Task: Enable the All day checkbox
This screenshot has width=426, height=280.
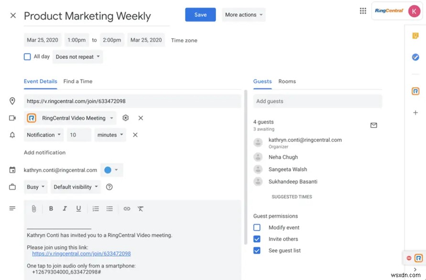Action: tap(27, 56)
